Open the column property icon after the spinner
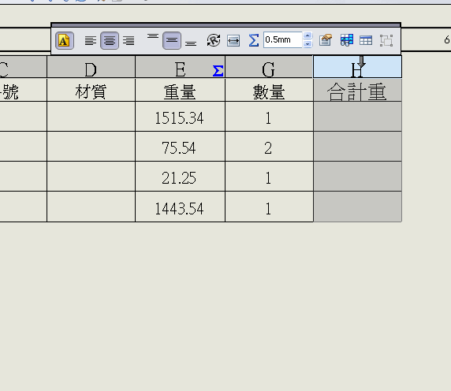This screenshot has height=391, width=451. [x=326, y=40]
